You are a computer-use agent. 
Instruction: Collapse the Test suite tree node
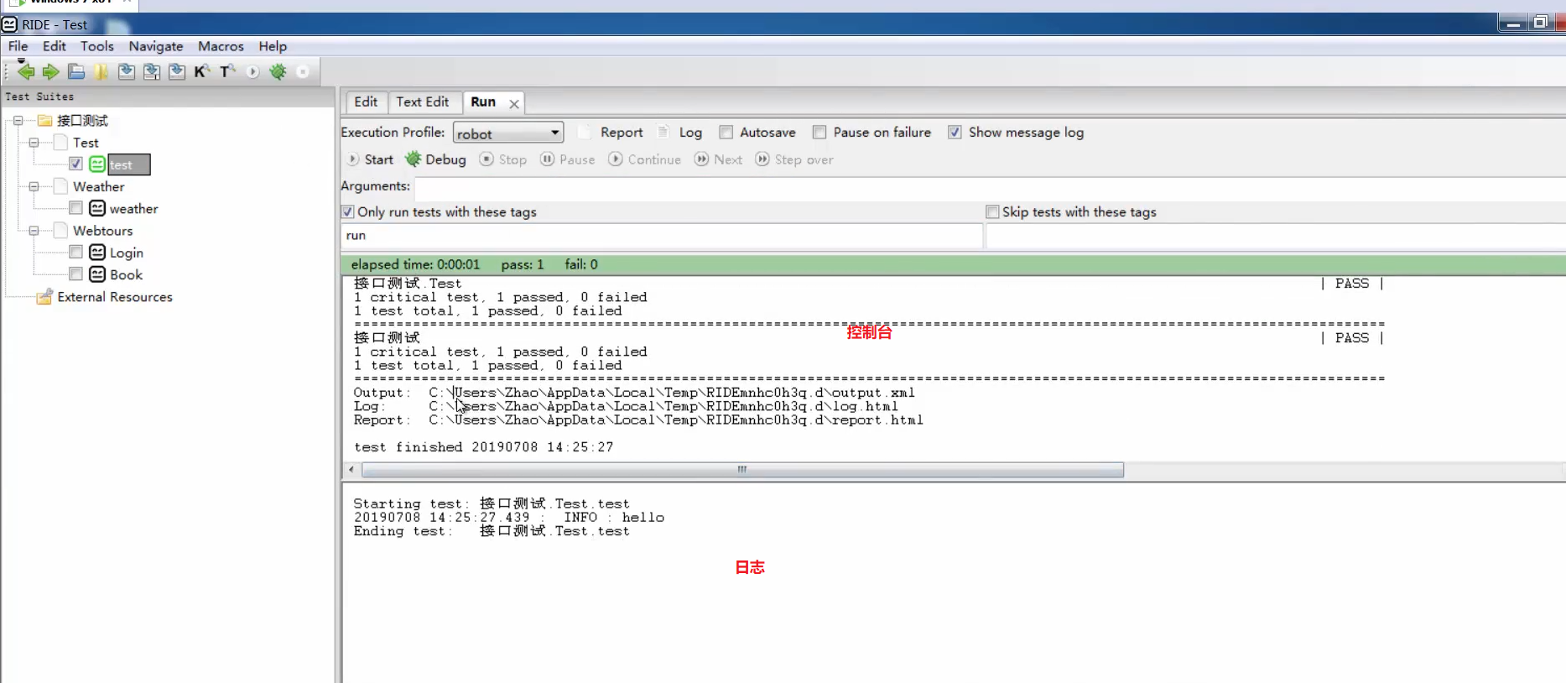34,143
